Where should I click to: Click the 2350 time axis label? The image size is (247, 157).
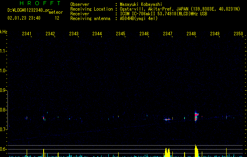[x=238, y=34]
